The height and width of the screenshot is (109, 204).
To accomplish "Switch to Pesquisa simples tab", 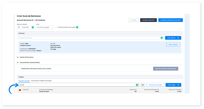I will 24,81.
